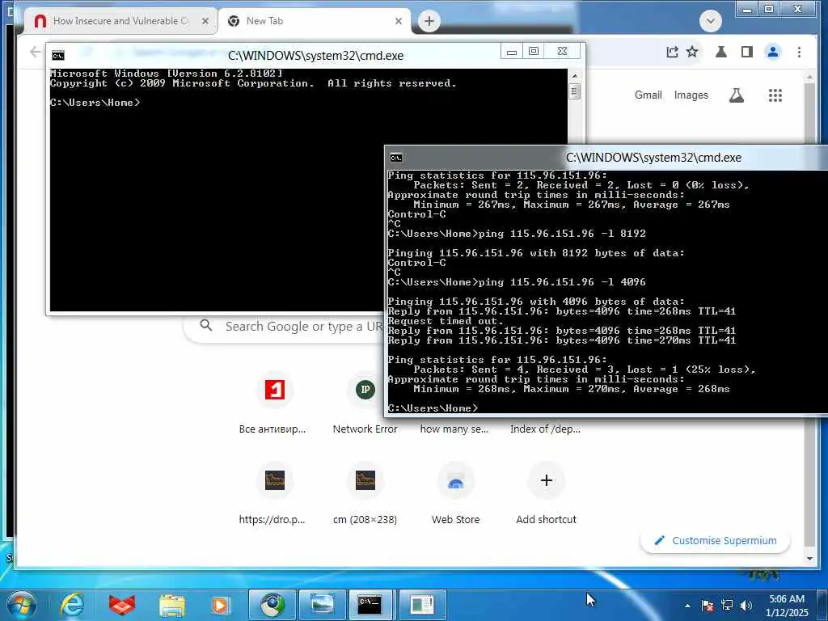Viewport: 828px width, 621px height.
Task: Go back with the browser back arrow
Action: click(x=35, y=52)
